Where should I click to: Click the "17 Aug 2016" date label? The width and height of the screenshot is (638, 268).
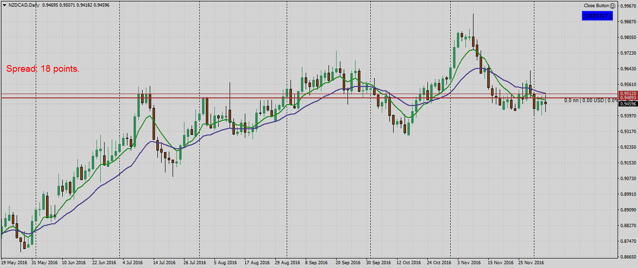point(256,262)
